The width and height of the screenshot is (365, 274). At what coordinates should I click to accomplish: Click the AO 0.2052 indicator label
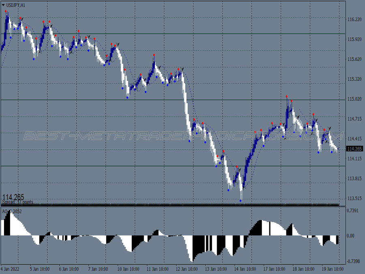click(x=12, y=211)
